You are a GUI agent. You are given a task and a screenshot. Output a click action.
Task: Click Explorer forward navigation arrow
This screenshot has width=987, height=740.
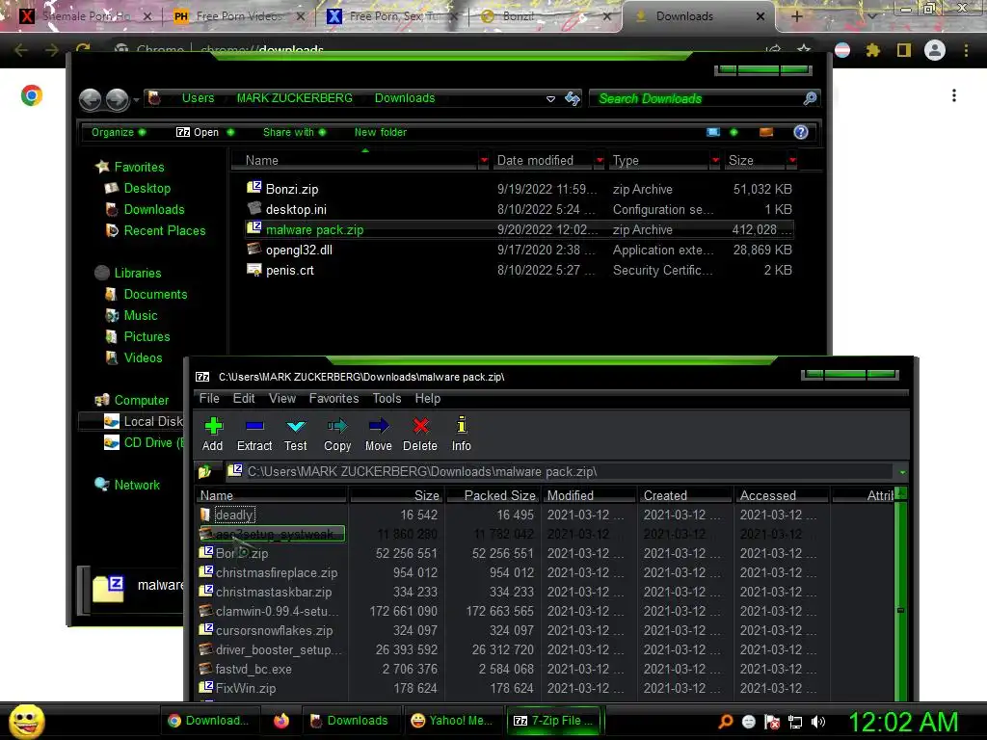(117, 99)
